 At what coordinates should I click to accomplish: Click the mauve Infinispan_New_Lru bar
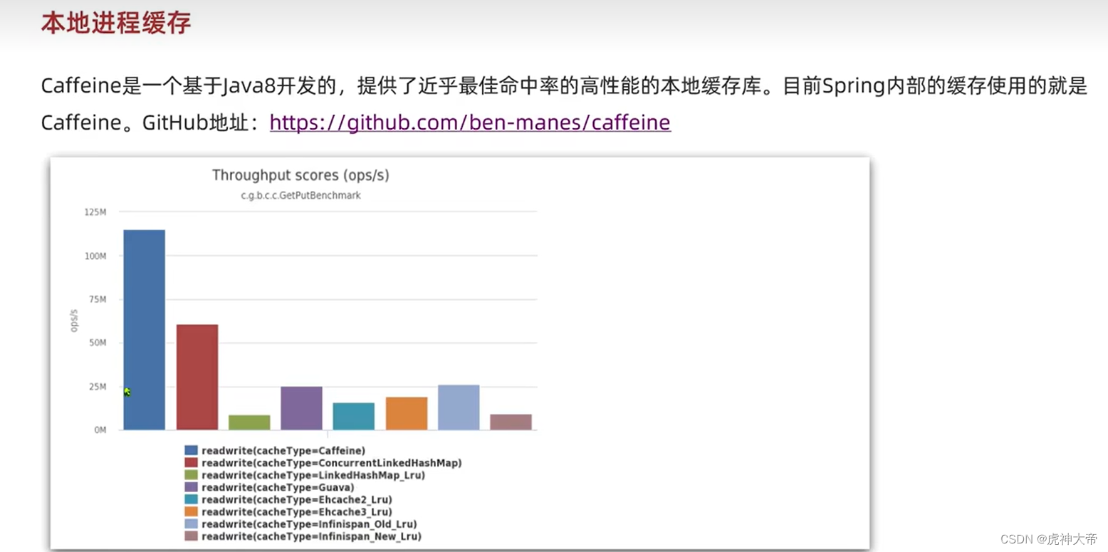(511, 422)
